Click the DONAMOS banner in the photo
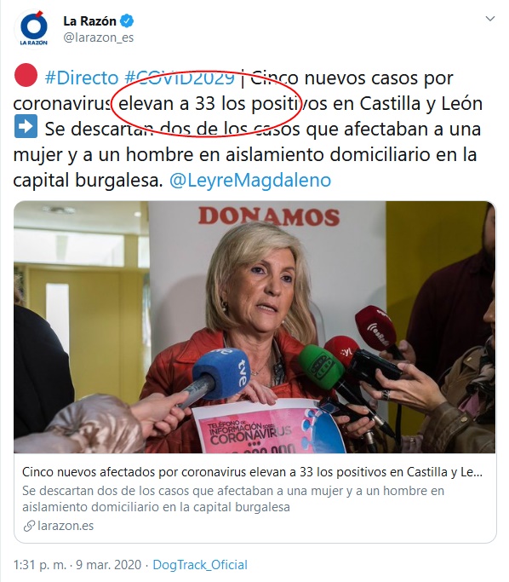 pos(269,216)
